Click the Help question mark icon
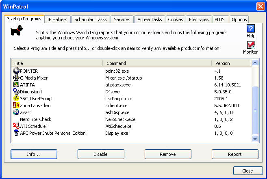This screenshot has height=179, width=267. tap(251, 28)
